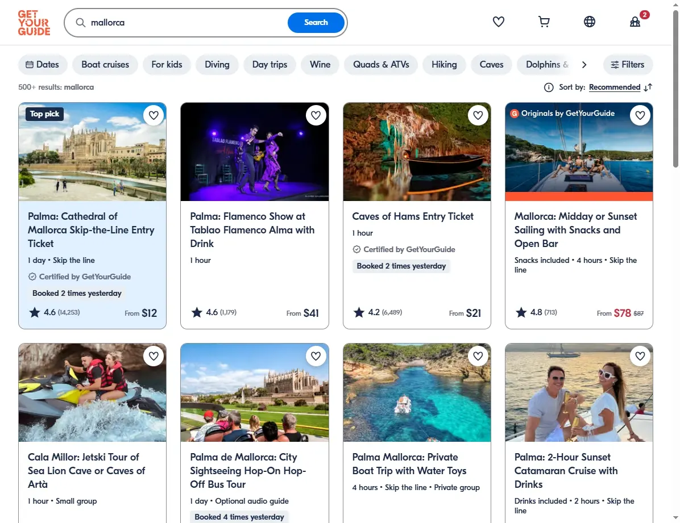Open the profile icon with notification badge
The image size is (680, 523).
pyautogui.click(x=636, y=21)
